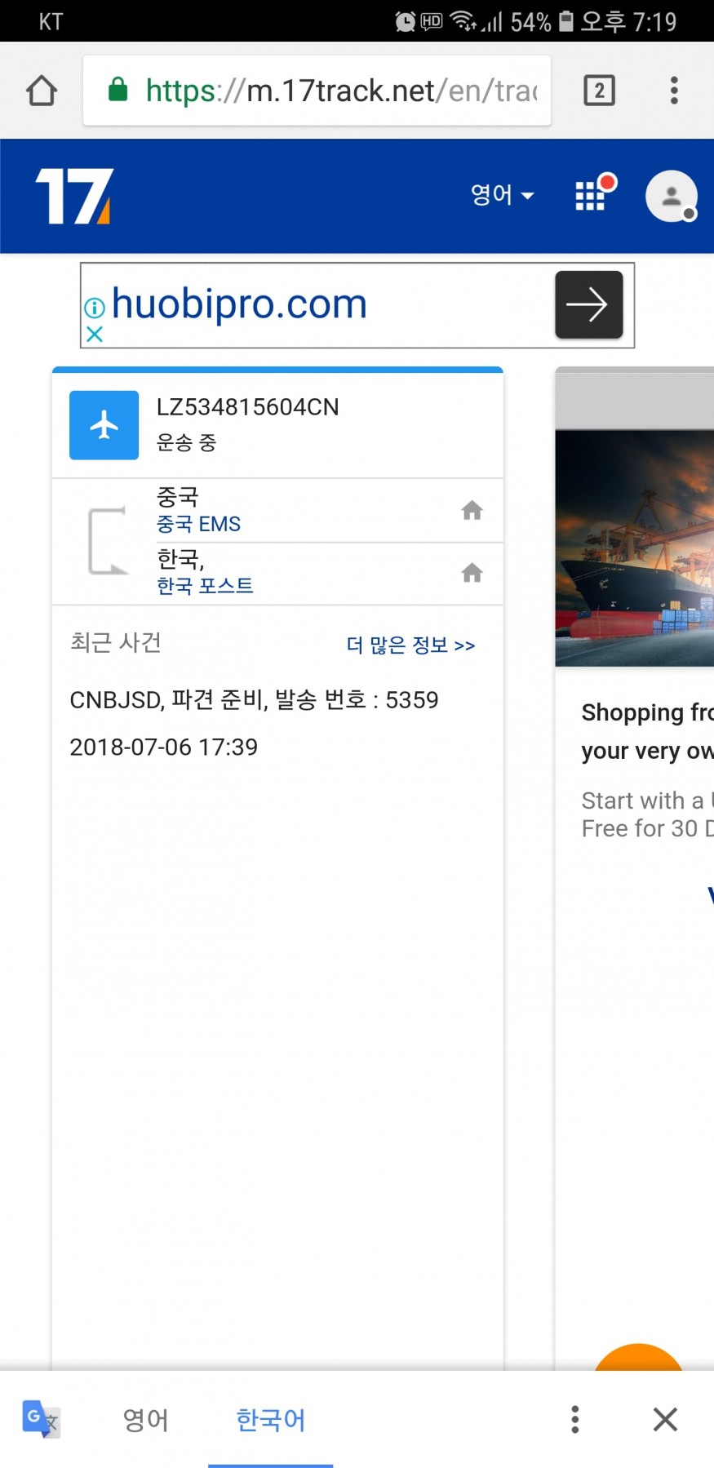Expand the 영어 language dropdown in header
Screen dimensions: 714x1468
click(502, 195)
